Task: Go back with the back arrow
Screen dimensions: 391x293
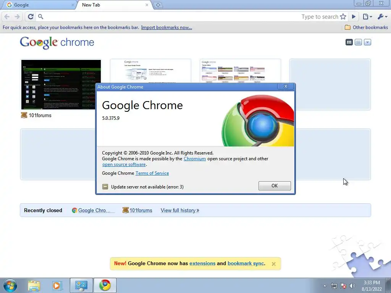Action: 7,17
